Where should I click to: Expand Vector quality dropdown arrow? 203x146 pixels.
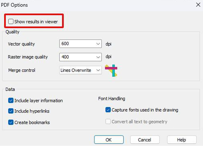pyautogui.click(x=98, y=44)
